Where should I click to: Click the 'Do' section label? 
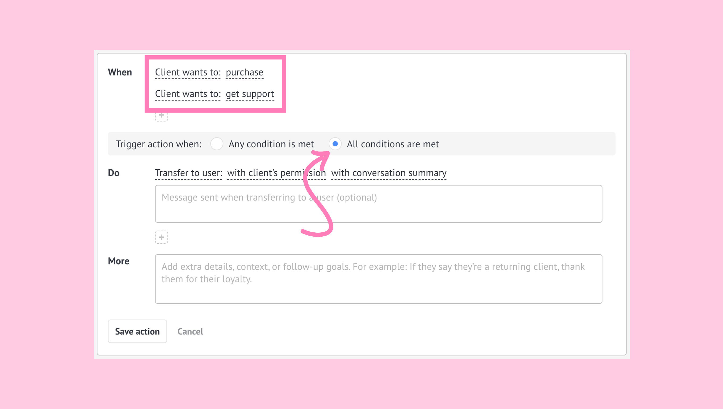tap(114, 173)
